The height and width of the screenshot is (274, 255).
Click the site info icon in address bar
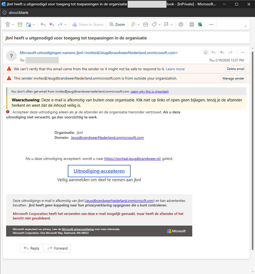pyautogui.click(x=5, y=13)
